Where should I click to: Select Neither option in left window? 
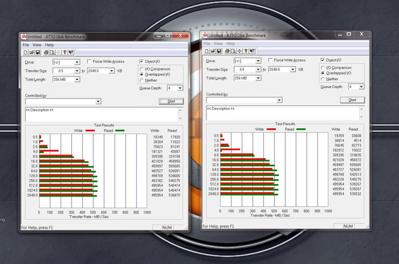click(142, 80)
